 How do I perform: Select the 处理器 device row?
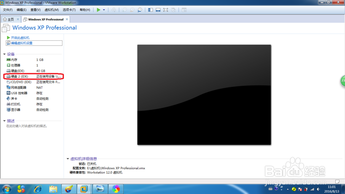[x=33, y=65]
